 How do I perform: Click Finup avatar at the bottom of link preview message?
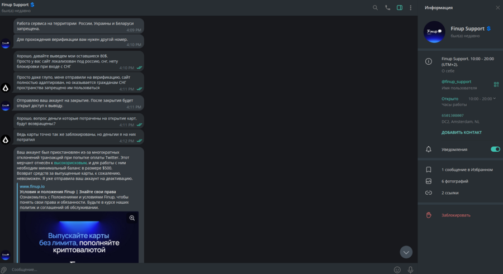6,255
